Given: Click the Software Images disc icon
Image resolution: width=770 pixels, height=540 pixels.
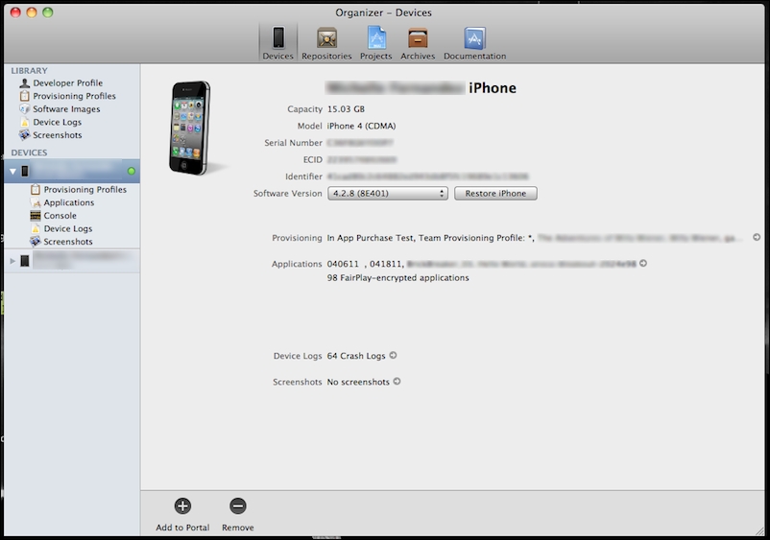Looking at the screenshot, I should 25,109.
